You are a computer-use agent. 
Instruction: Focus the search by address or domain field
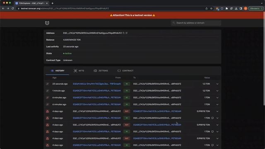tap(196, 23)
